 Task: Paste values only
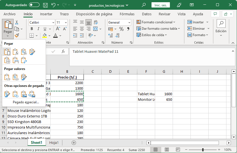tap(7, 77)
